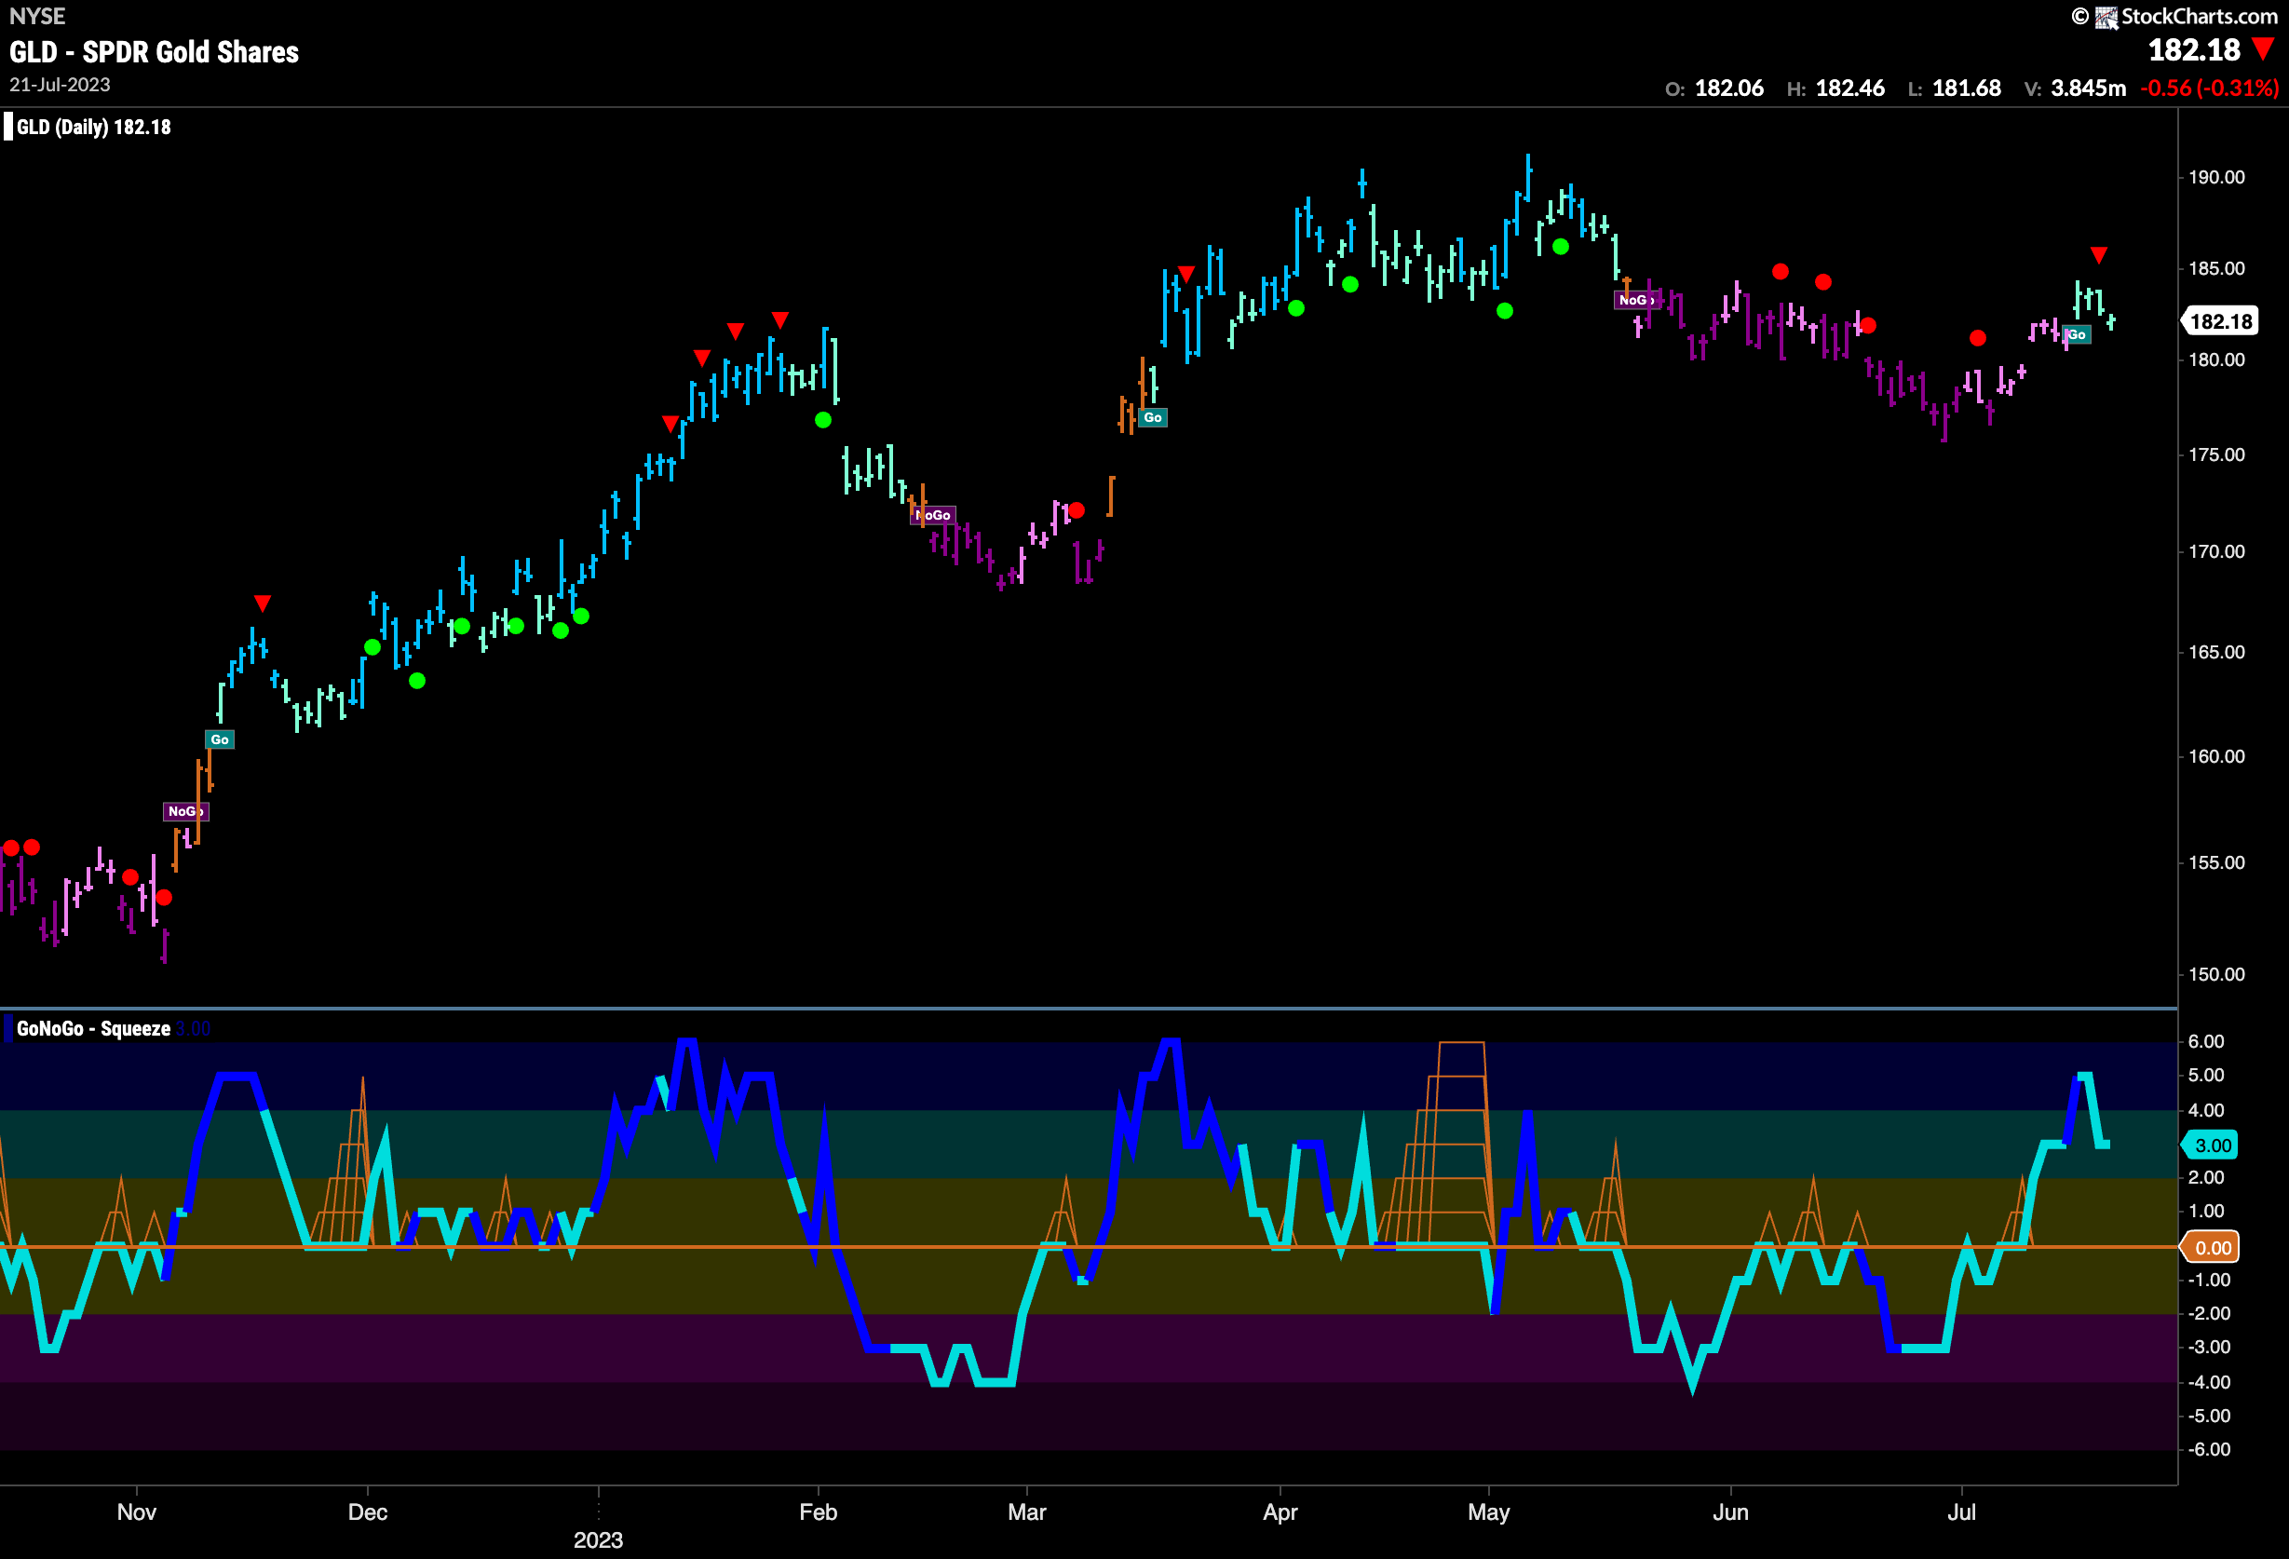Click the Feb month label on time axis
This screenshot has height=1559, width=2289.
tap(818, 1512)
